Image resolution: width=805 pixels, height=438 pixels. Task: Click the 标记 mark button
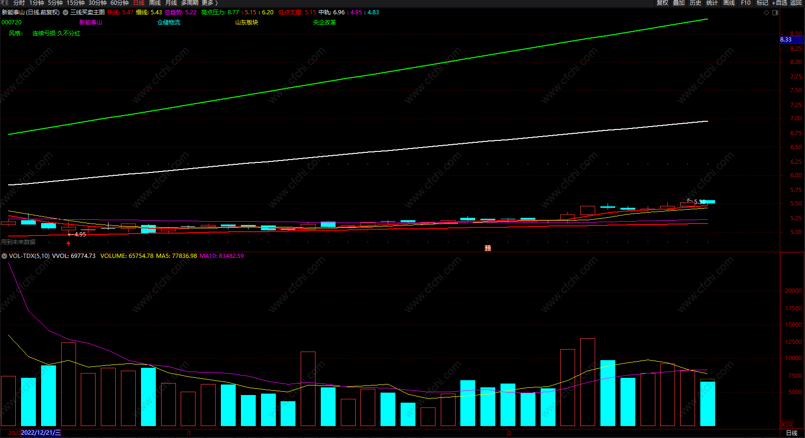coord(762,3)
